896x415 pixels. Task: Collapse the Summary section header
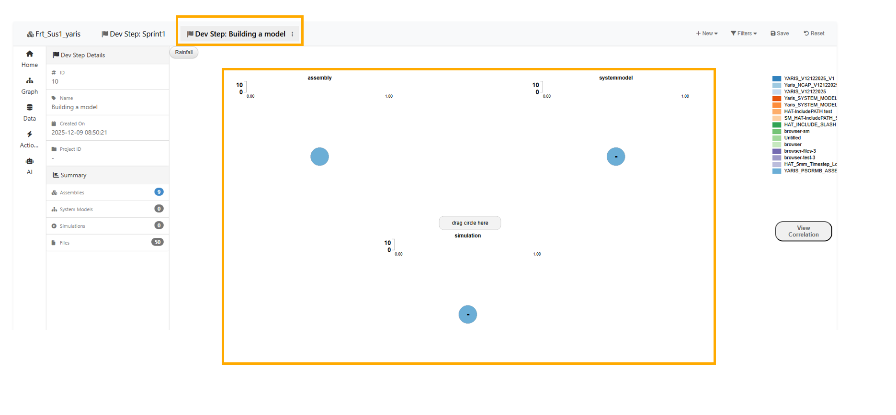coord(107,175)
